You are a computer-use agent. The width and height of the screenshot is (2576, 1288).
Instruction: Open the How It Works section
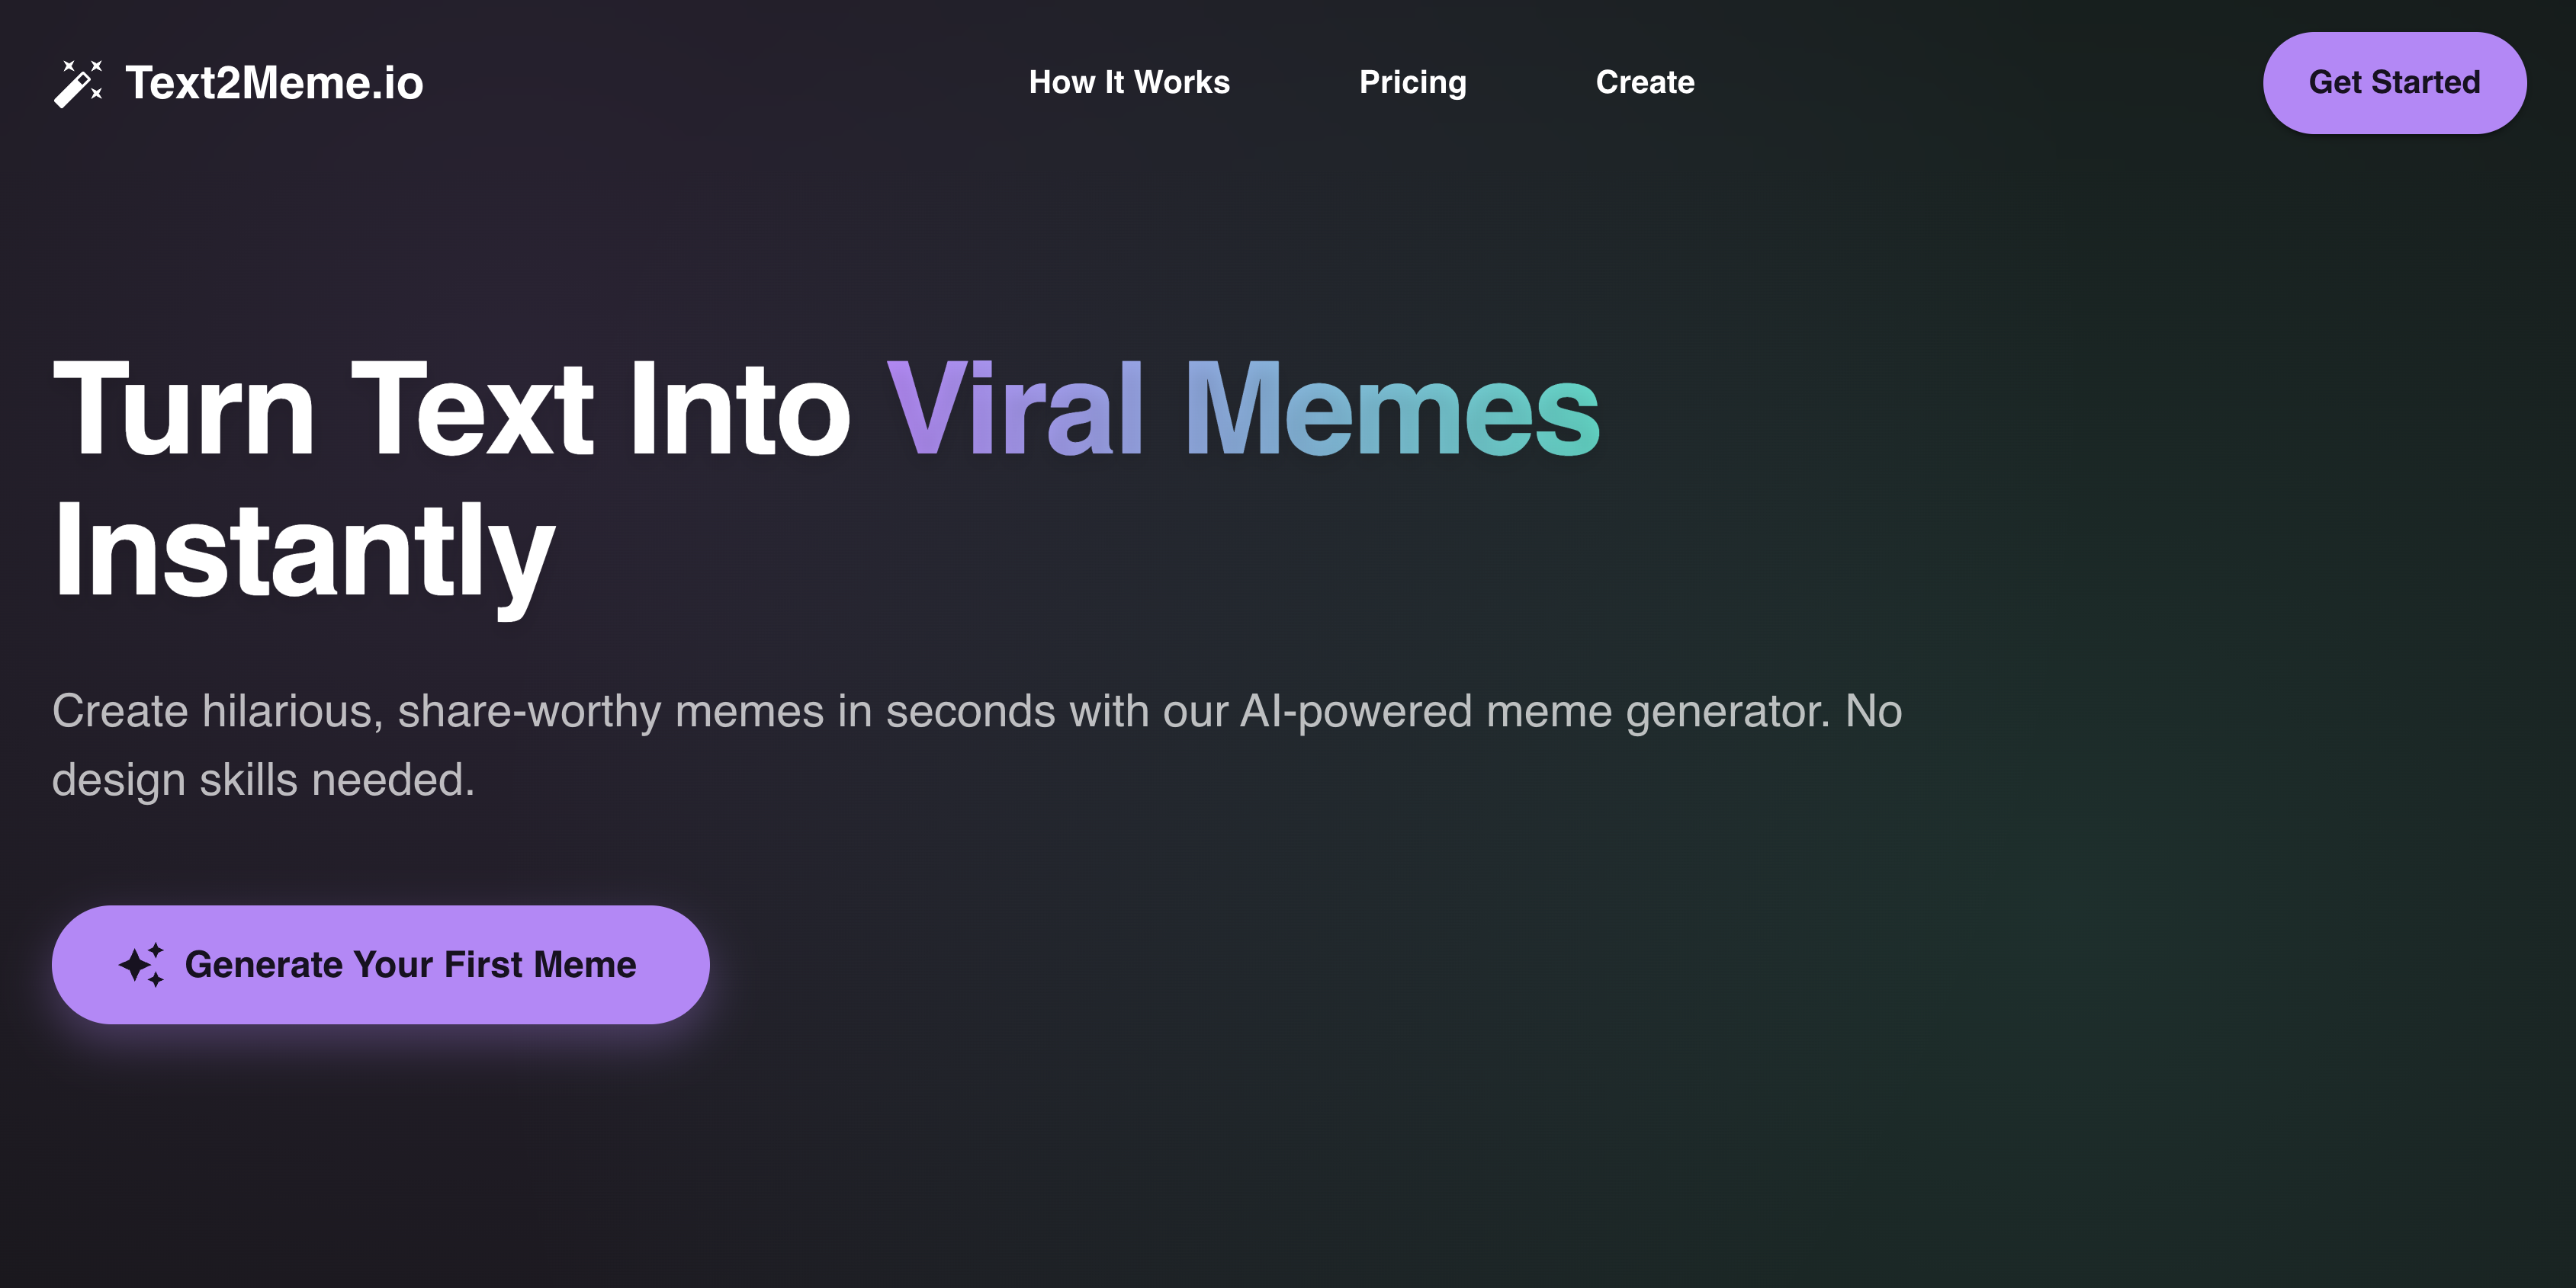tap(1129, 83)
